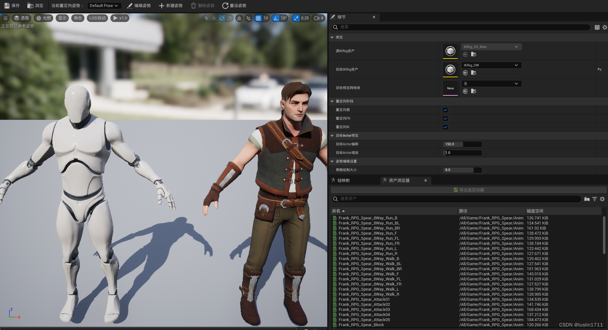Click the x1.0 playback speed button
This screenshot has height=330, width=608.
[x=120, y=18]
